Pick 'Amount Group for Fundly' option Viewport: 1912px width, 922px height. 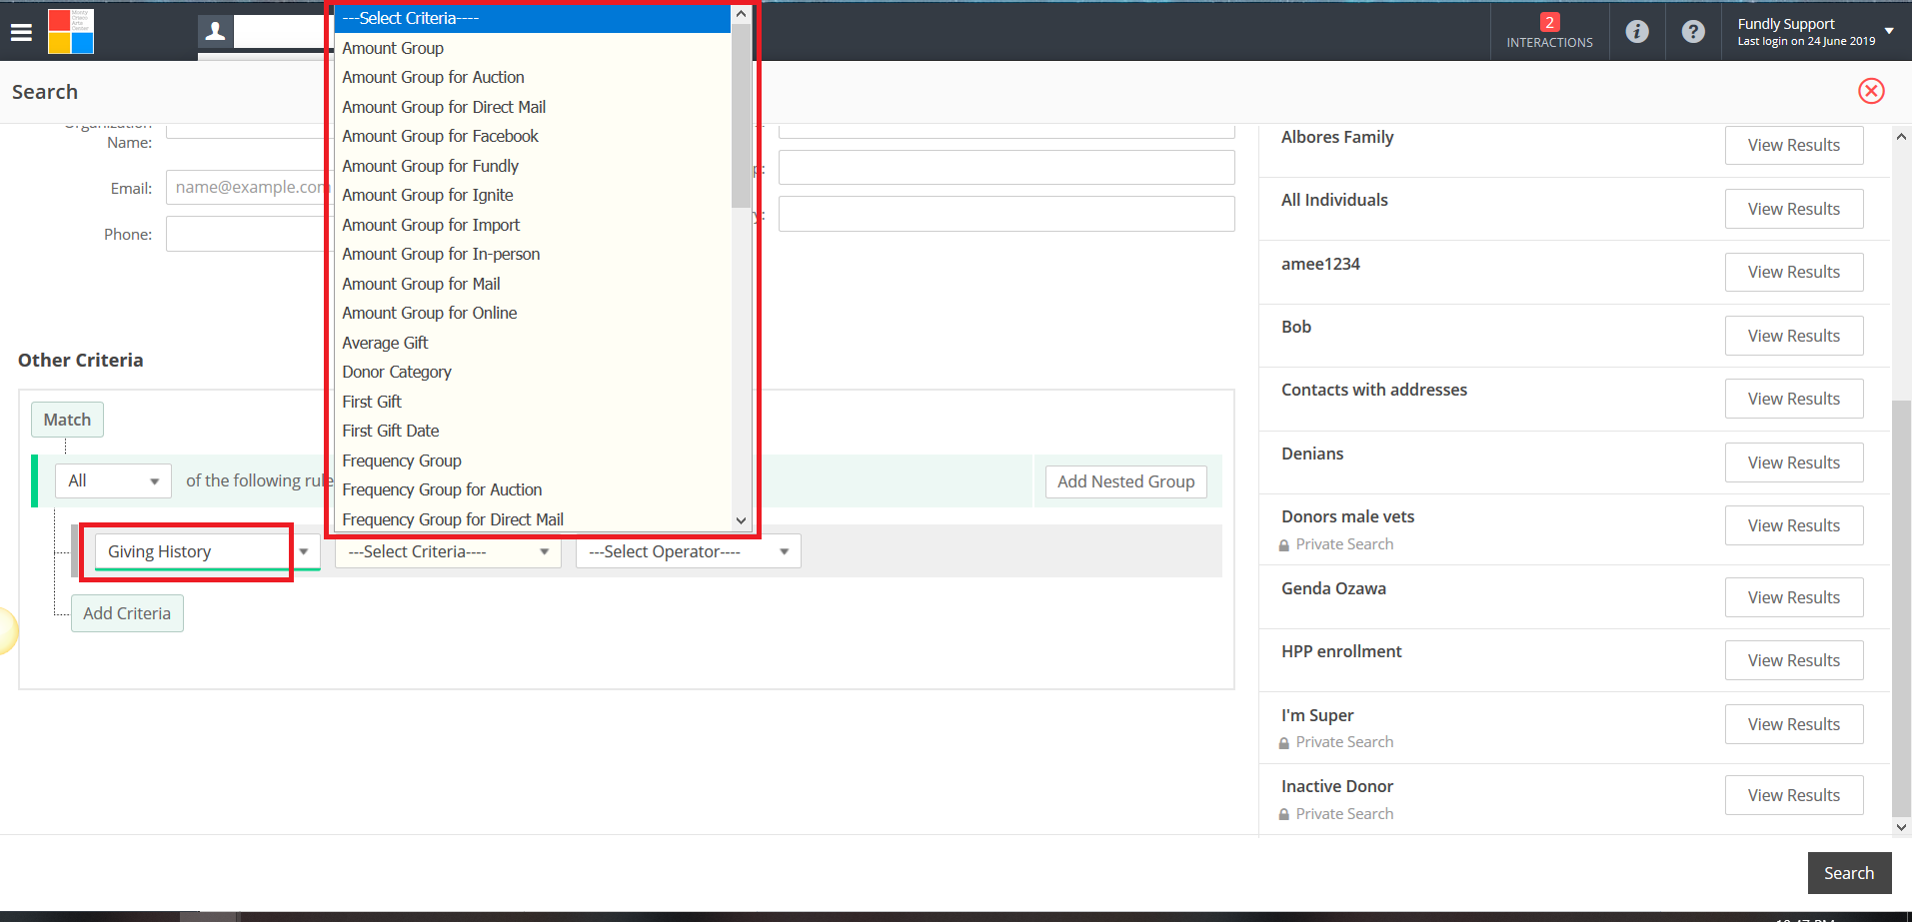point(533,166)
